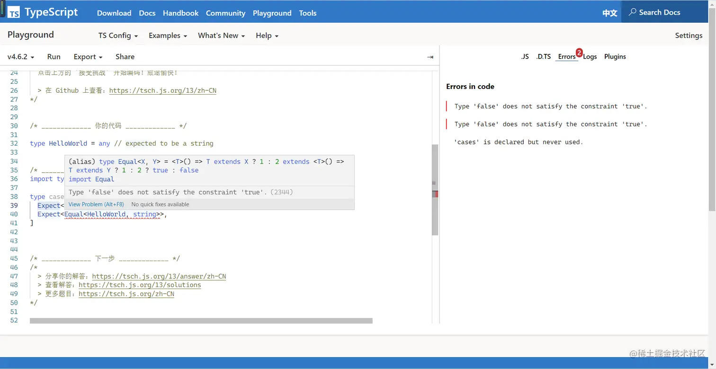The height and width of the screenshot is (369, 716).
Task: Select second 'false' constraint error message
Action: 551,124
